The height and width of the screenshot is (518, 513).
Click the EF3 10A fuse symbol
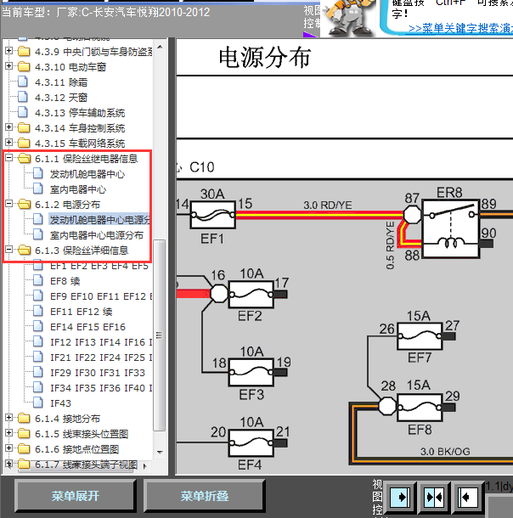point(251,372)
